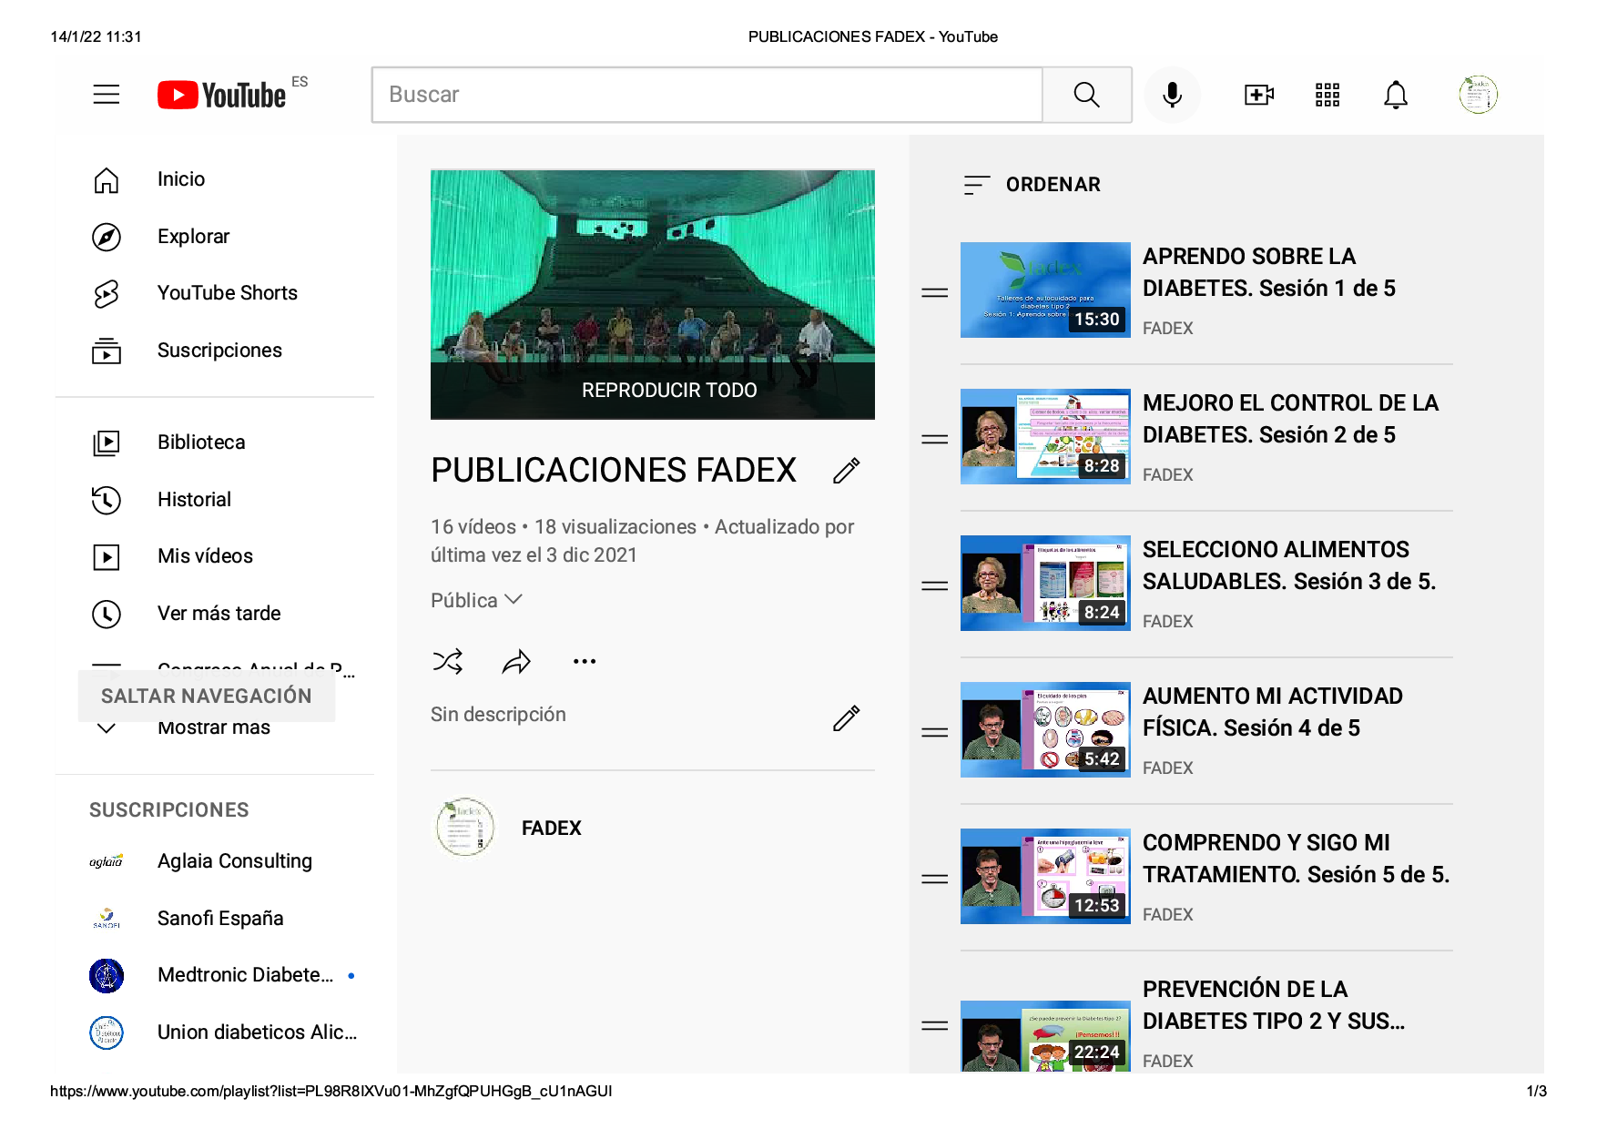Click the FADEX channel avatar image

(x=465, y=828)
